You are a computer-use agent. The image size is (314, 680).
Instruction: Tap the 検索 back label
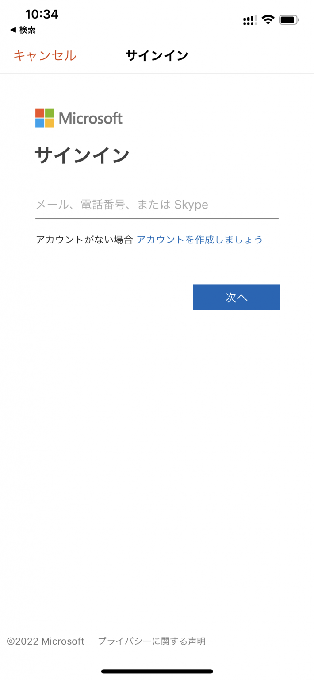[27, 30]
